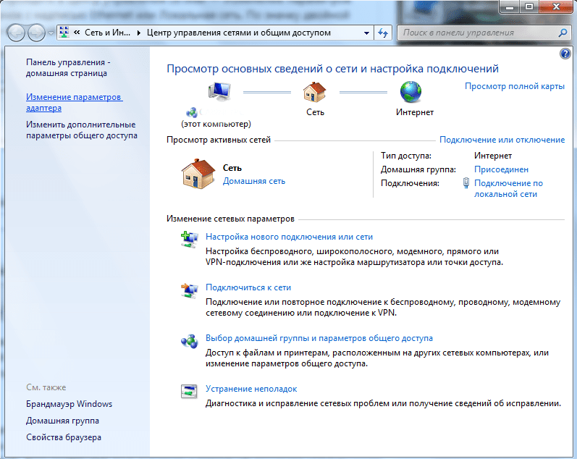Image resolution: width=577 pixels, height=459 pixels.
Task: Click 'Подключиться к сети' link
Action: 248,287
